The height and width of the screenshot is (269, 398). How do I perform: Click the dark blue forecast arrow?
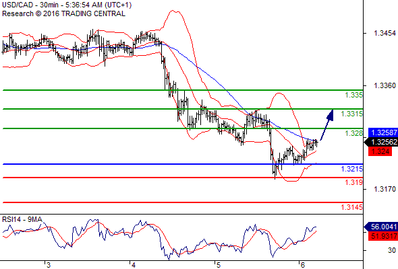[326, 125]
